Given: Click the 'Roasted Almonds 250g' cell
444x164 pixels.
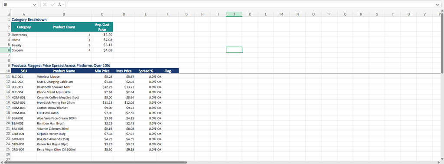Looking at the screenshot, I should pos(64,139).
